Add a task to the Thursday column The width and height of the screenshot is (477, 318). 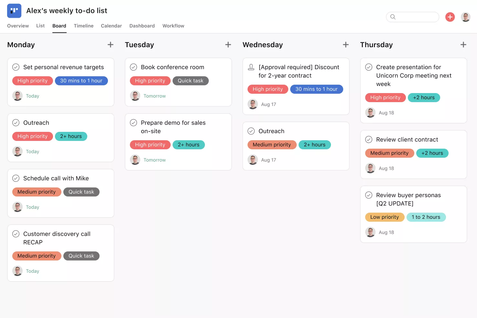click(x=463, y=45)
